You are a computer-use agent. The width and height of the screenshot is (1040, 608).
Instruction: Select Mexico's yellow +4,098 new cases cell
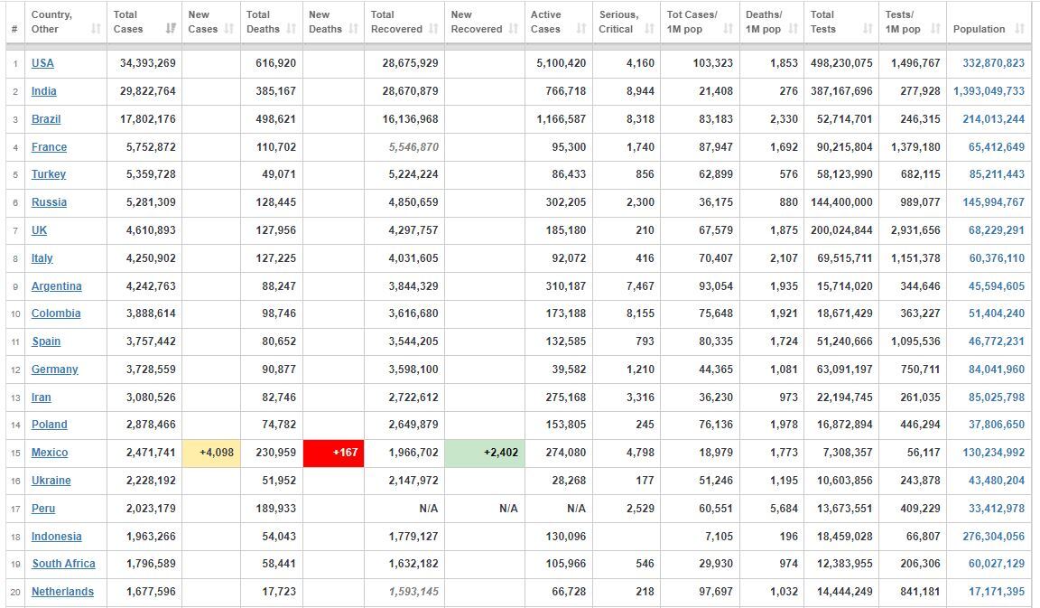pos(211,453)
